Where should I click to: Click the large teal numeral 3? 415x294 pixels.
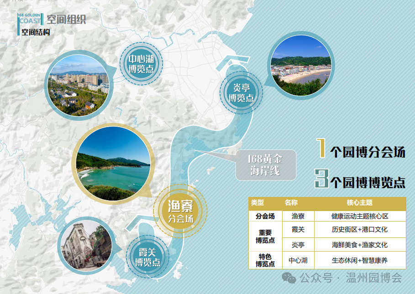[x=321, y=178]
